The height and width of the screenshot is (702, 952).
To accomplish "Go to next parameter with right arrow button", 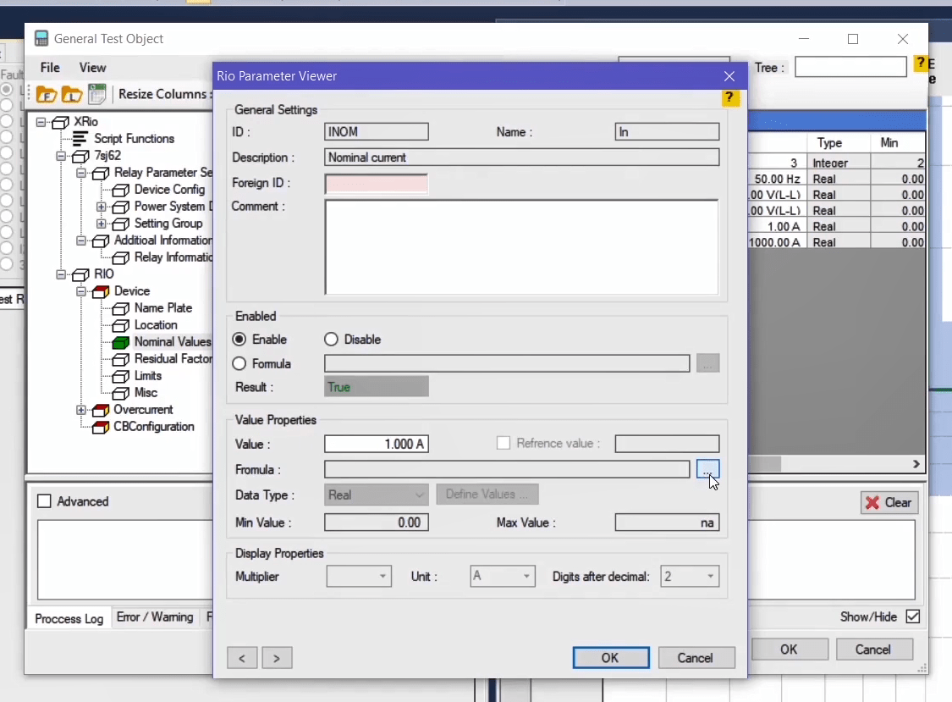I will click(277, 658).
